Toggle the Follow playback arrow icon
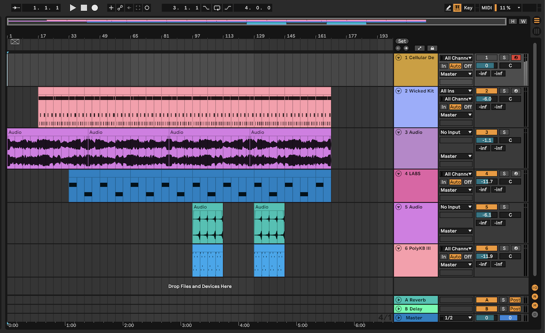 (x=16, y=8)
